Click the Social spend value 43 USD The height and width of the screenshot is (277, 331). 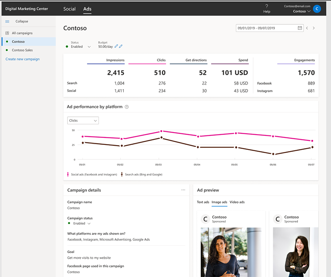[x=241, y=91]
